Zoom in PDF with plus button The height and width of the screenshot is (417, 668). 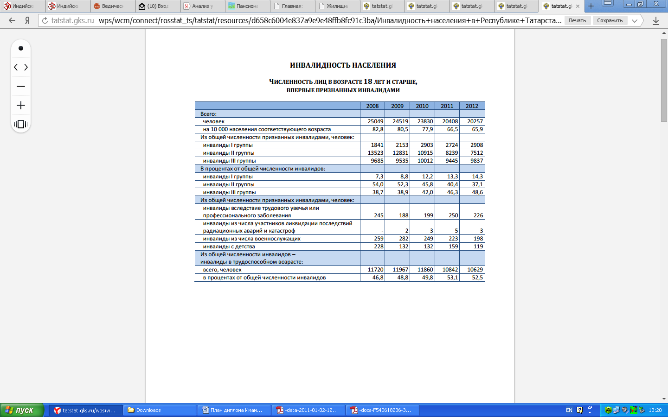pos(21,105)
